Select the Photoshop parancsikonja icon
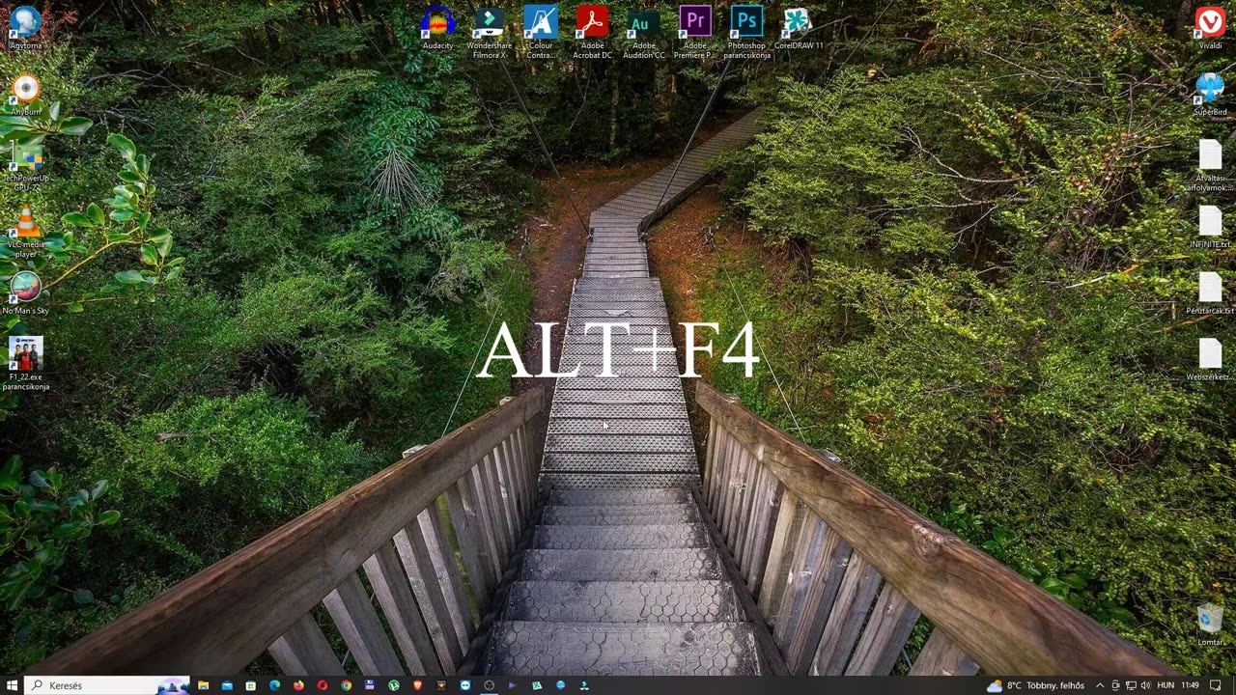Viewport: 1236px width, 695px height. 746,32
